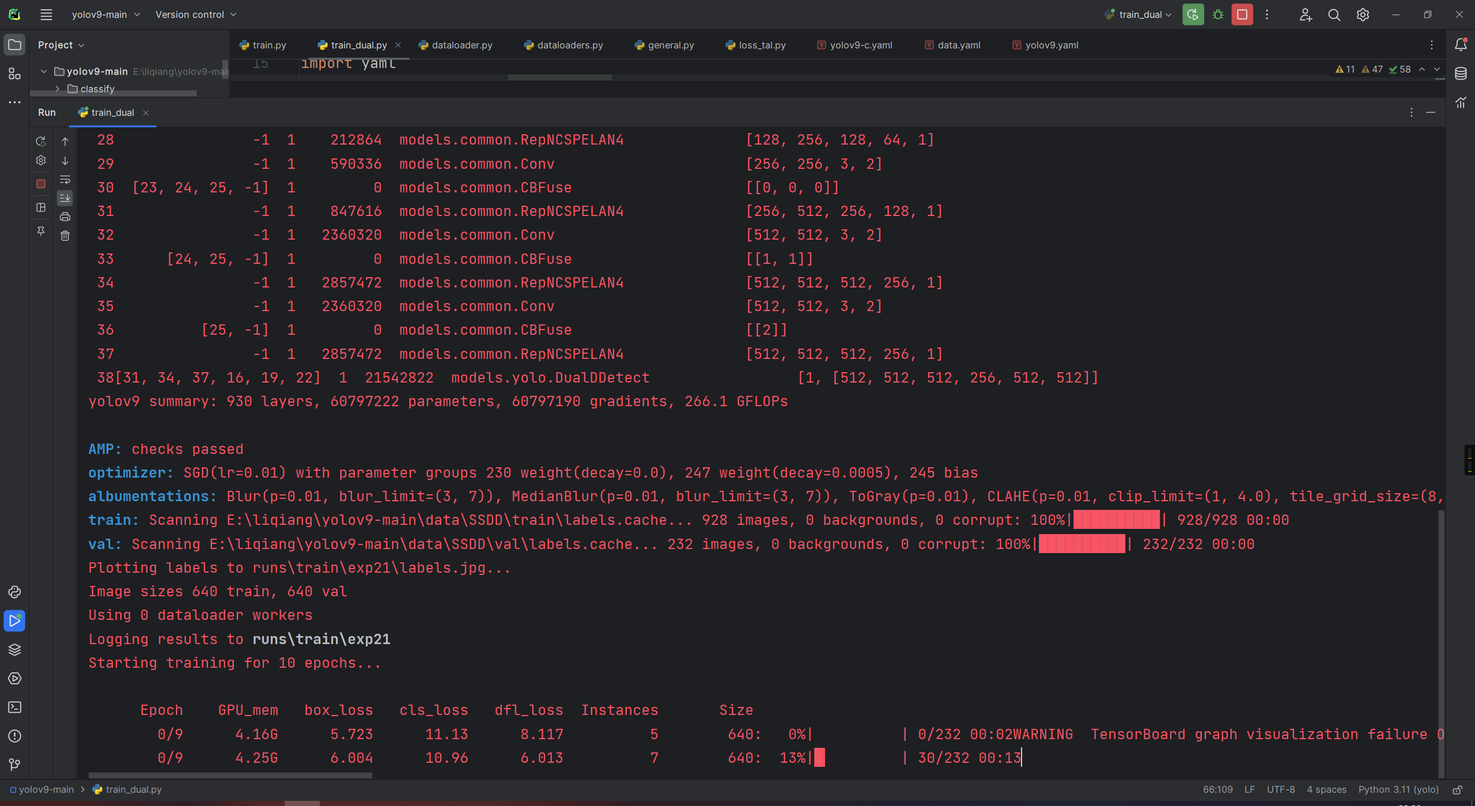Click the runs\train\exp21 path link
Screen dimensions: 1475x806
pyautogui.click(x=321, y=639)
